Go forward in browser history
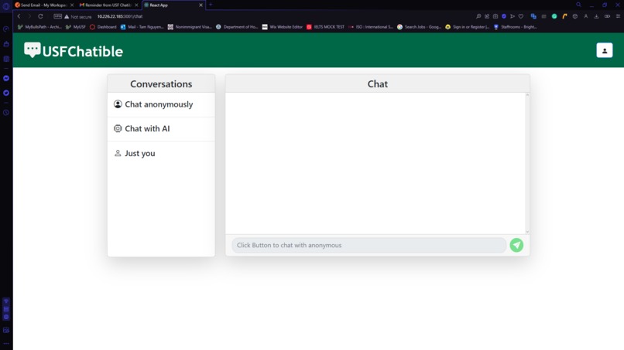This screenshot has height=350, width=624. pos(29,16)
